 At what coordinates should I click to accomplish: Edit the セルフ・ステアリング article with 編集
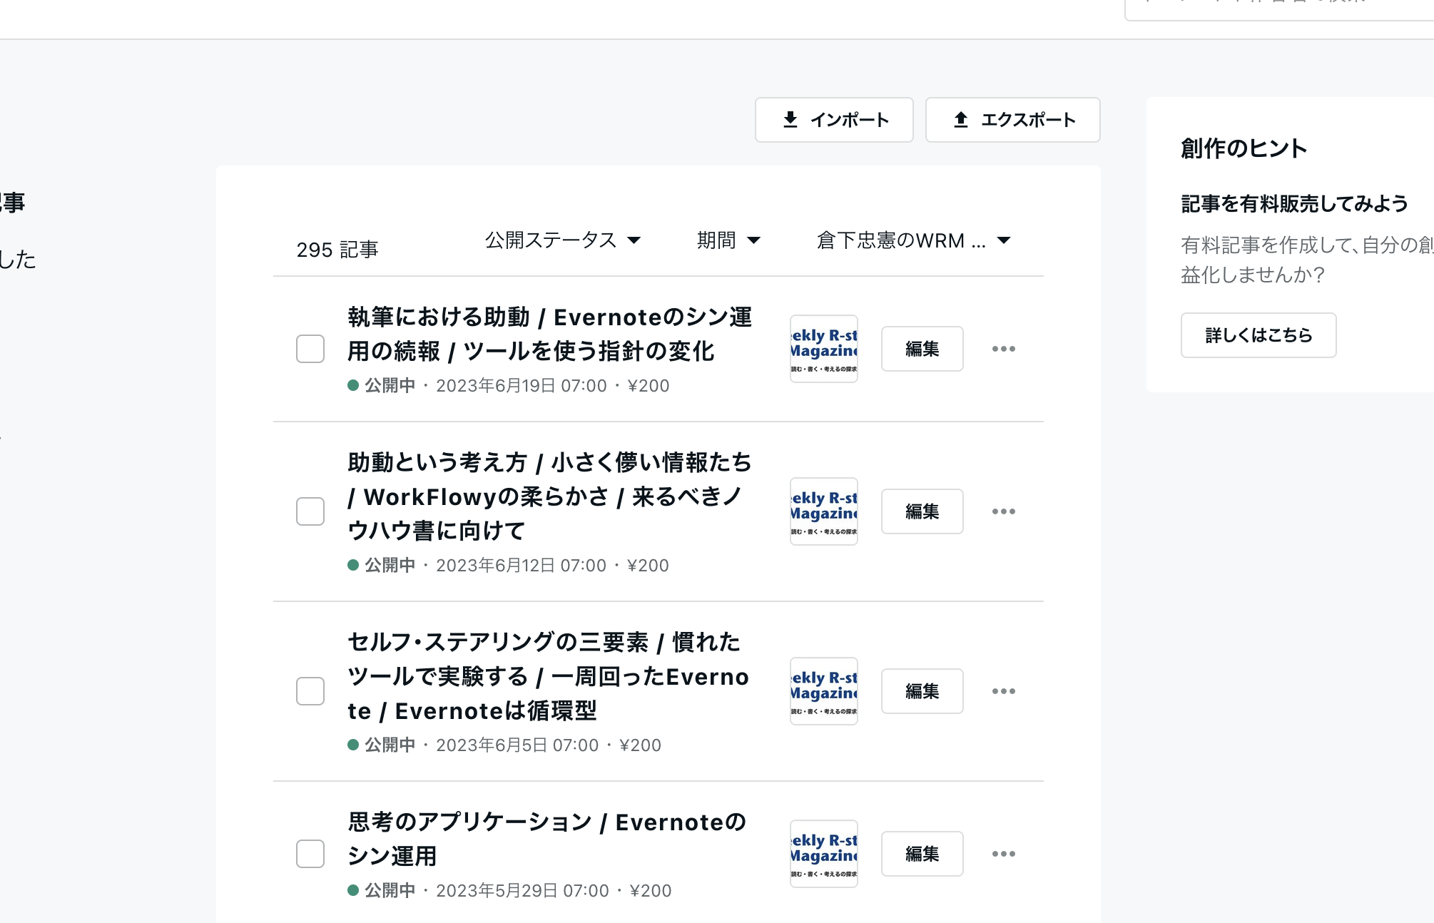tap(922, 691)
